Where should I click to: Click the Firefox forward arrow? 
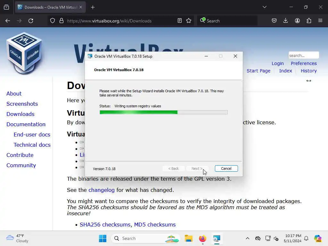[19, 21]
